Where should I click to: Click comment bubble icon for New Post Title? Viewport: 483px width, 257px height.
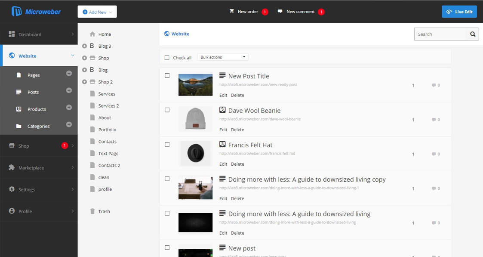[434, 85]
